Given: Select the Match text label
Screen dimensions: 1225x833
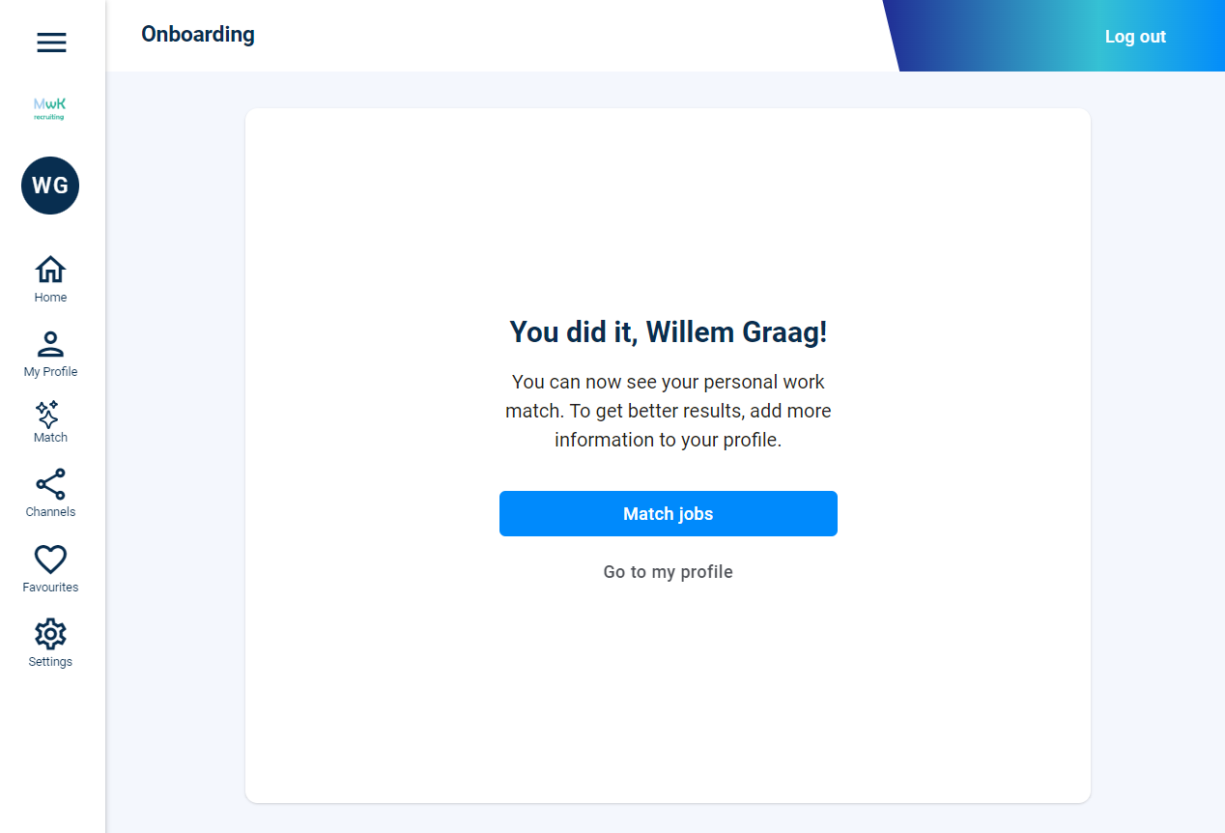Looking at the screenshot, I should click(50, 438).
